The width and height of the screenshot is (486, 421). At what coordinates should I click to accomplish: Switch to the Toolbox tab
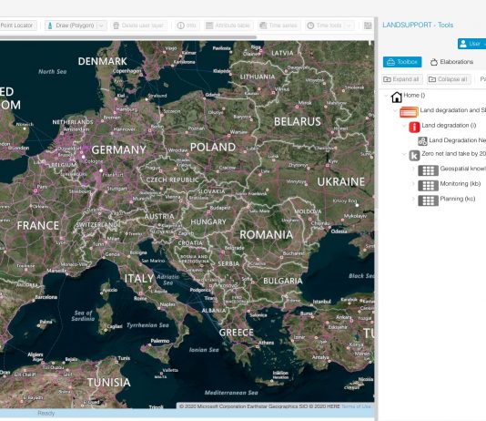pos(402,62)
